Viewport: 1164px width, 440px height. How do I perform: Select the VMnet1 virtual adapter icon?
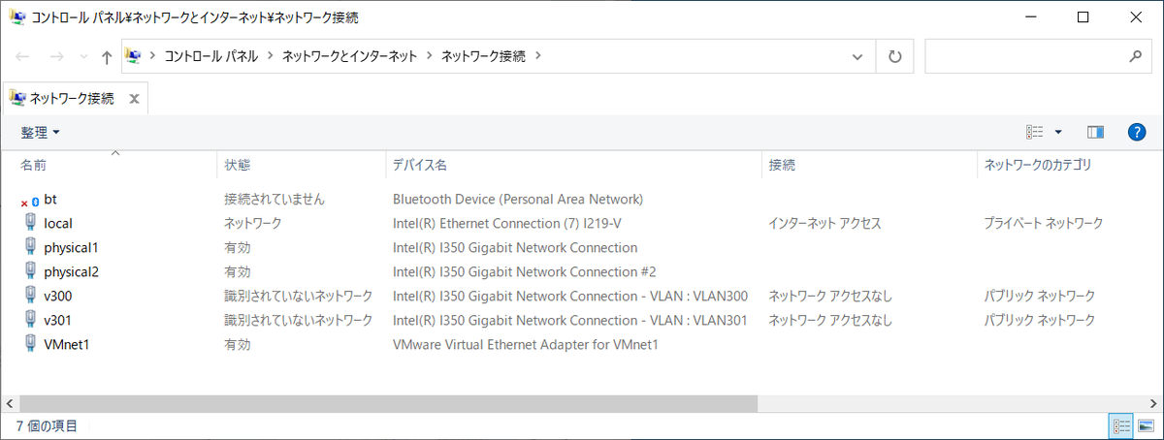[x=30, y=344]
